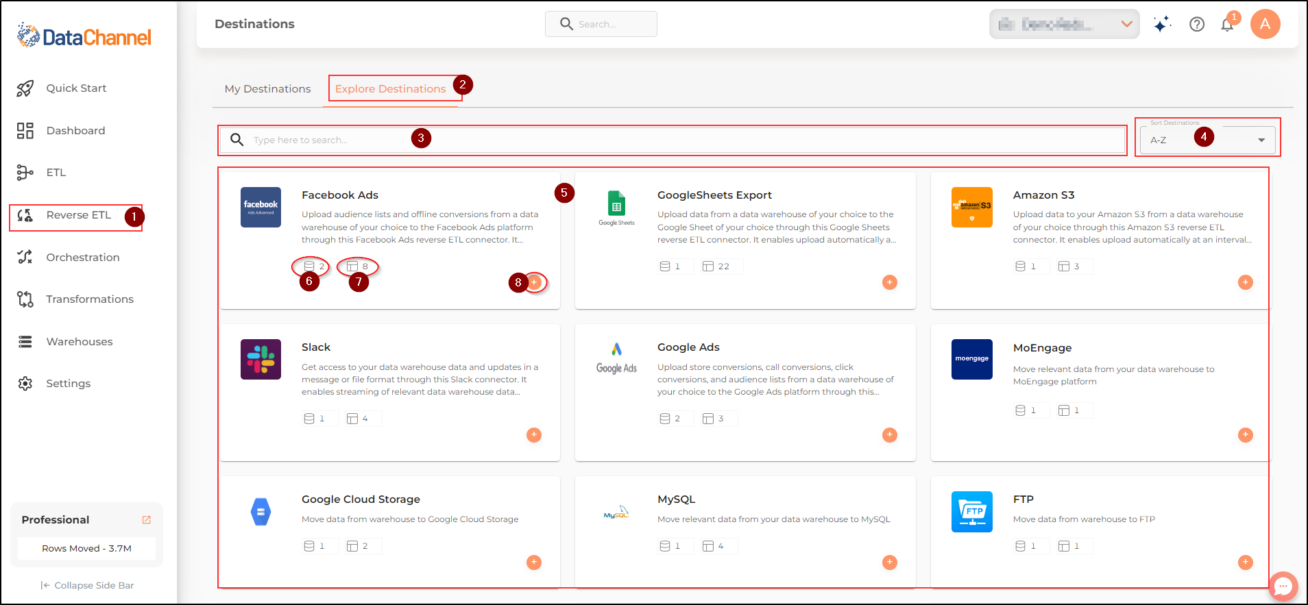1308x605 pixels.
Task: Click the Settings gear icon
Action: click(25, 384)
